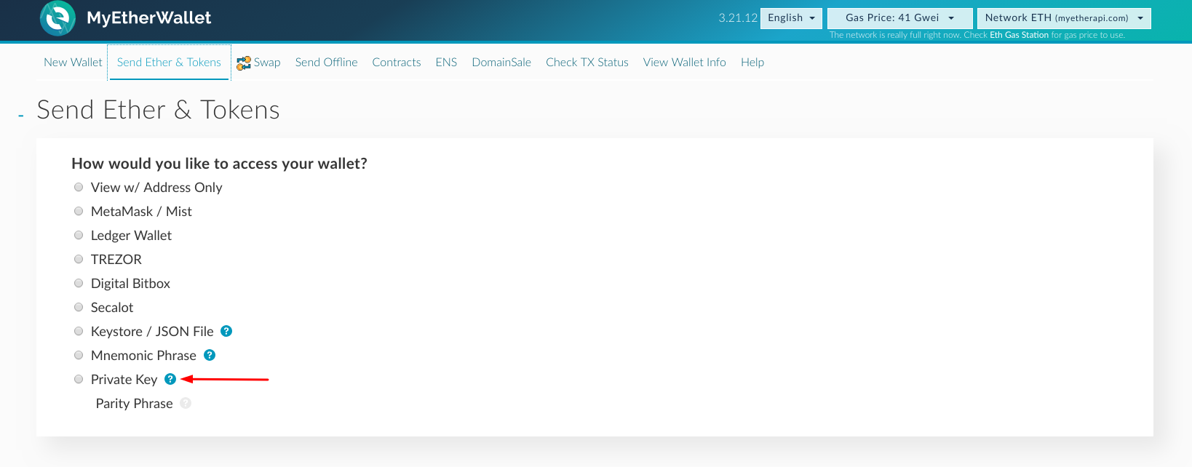Choose Mnemonic Phrase radio option

pos(79,355)
